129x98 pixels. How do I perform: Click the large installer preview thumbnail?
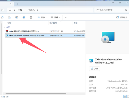pyautogui.click(x=108, y=38)
